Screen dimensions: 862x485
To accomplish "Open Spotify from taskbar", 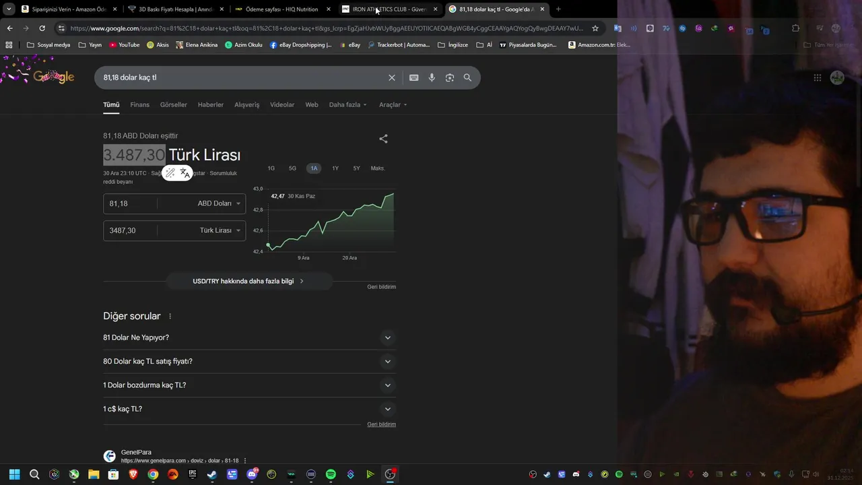I will point(331,474).
